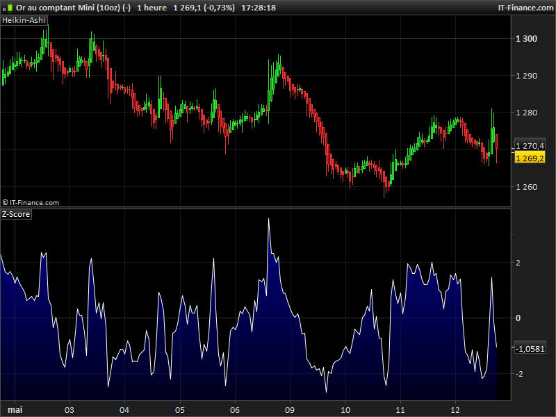Click the -1,0581 Z-Score value tag
The image size is (556, 417).
tap(530, 349)
